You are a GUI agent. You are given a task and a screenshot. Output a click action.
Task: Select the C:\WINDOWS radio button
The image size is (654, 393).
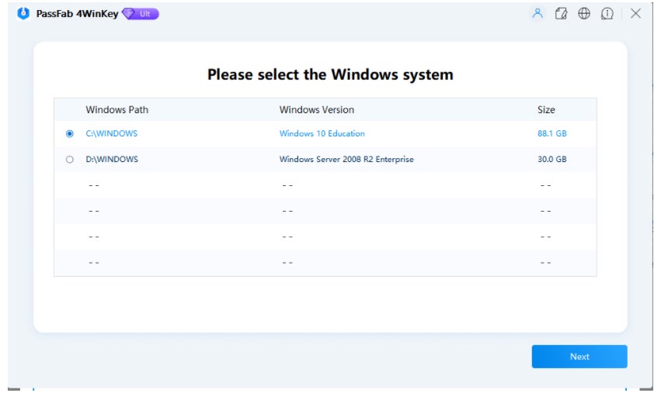tap(70, 133)
